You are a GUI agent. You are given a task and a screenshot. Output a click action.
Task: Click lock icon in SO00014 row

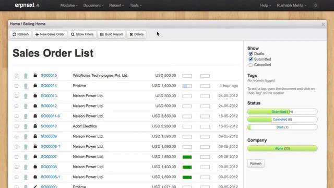[35, 86]
